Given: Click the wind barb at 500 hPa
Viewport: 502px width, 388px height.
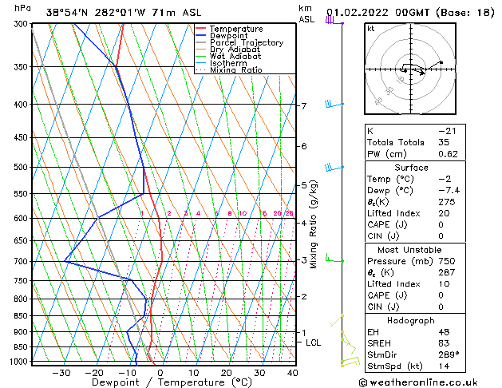Looking at the screenshot, I should (333, 168).
